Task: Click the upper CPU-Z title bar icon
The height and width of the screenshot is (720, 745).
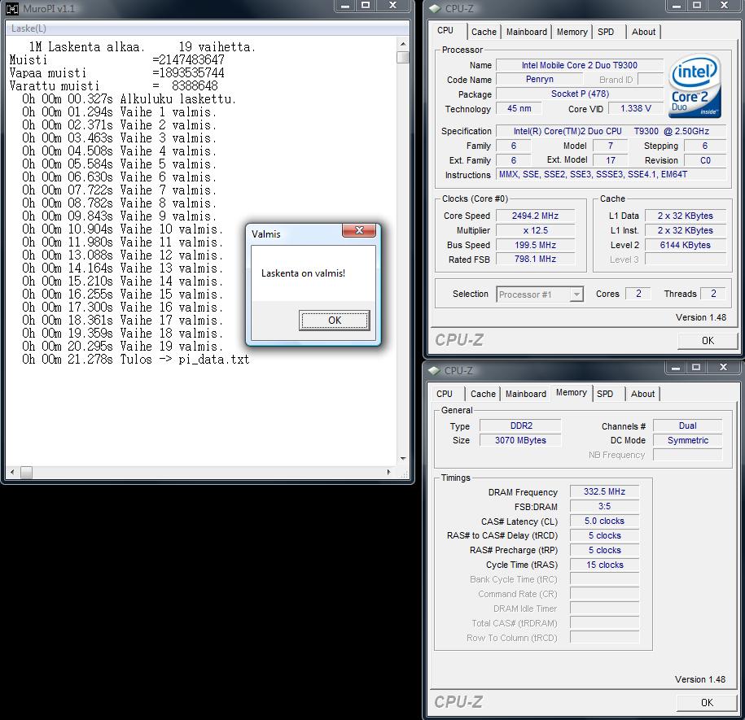Action: point(434,9)
